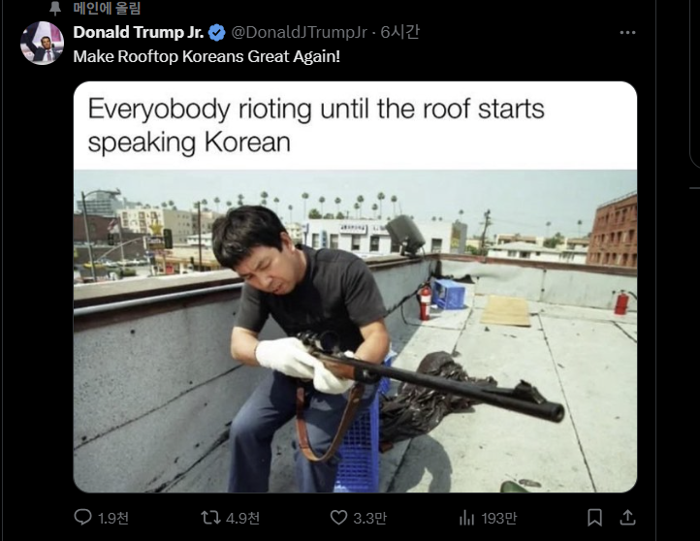Open the 6시간 timestamp link
This screenshot has width=700, height=541.
pos(400,32)
